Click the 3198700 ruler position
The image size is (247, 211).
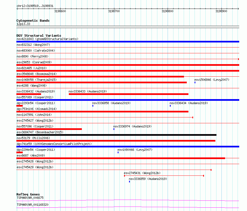pos(114,11)
